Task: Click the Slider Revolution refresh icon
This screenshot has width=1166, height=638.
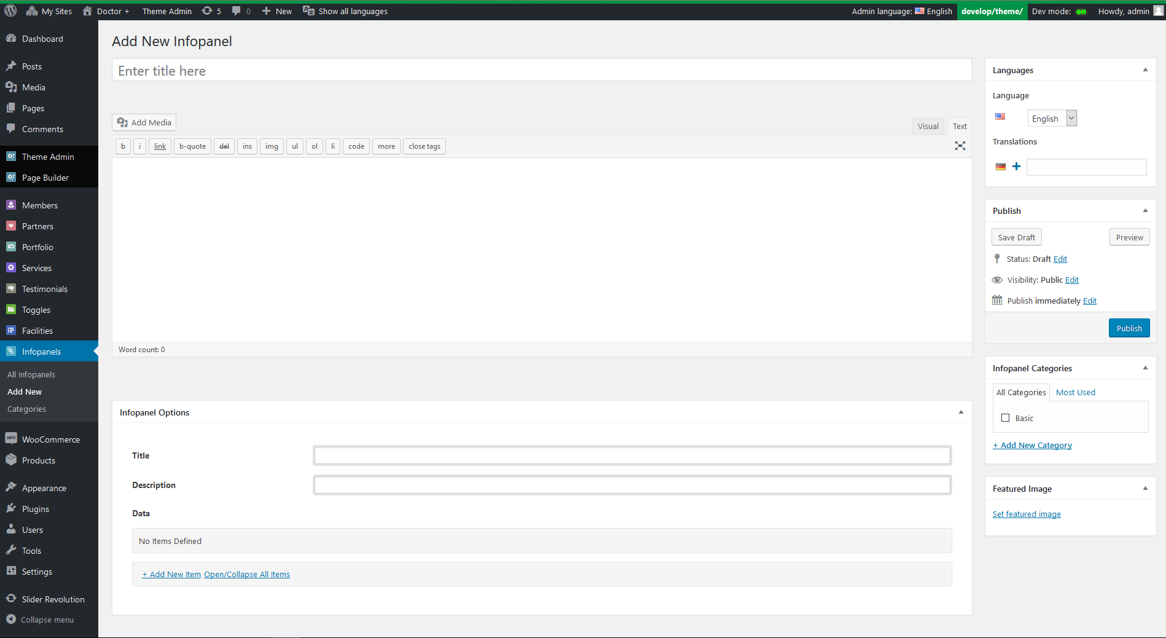Action: pyautogui.click(x=11, y=598)
